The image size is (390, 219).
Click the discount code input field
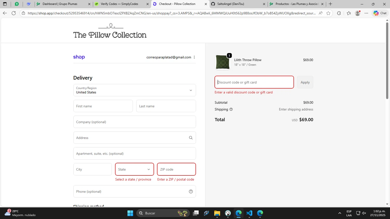pos(254,82)
